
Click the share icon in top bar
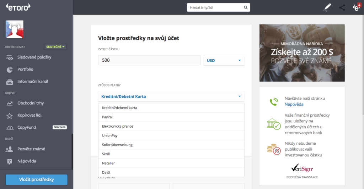[x=342, y=7]
